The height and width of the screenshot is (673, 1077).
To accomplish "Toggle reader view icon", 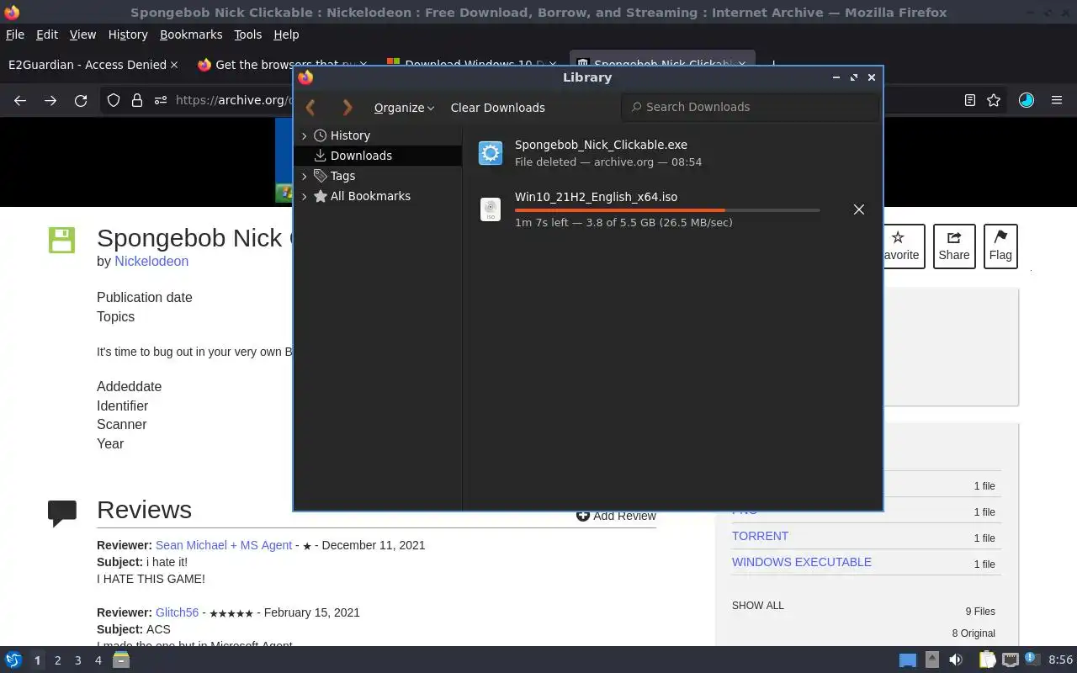I will 970,100.
